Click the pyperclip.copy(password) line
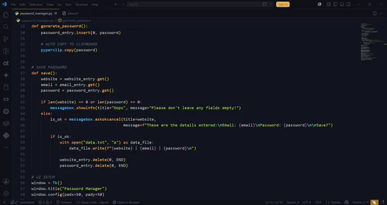The height and width of the screenshot is (205, 387). [69, 50]
